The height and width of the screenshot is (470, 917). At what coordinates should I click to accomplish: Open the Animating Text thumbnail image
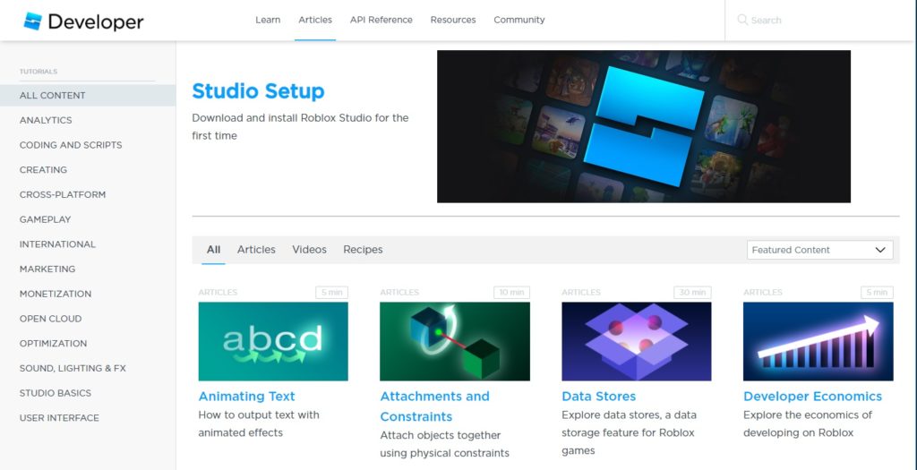click(x=273, y=341)
